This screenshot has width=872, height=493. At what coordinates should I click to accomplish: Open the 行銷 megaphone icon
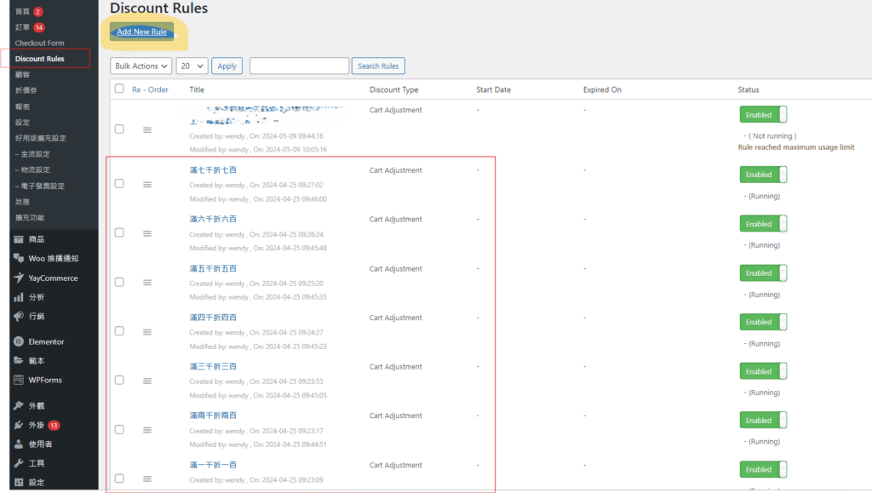click(x=19, y=316)
